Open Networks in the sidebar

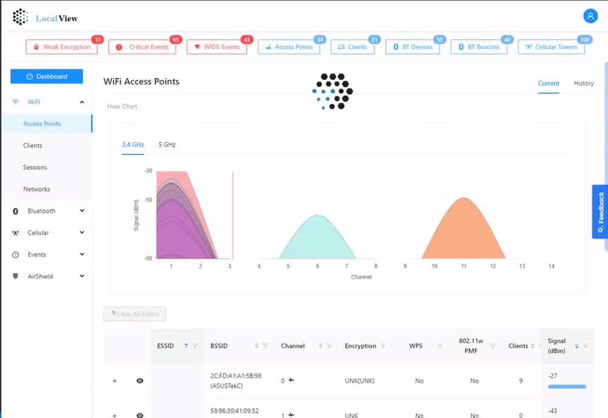[36, 189]
